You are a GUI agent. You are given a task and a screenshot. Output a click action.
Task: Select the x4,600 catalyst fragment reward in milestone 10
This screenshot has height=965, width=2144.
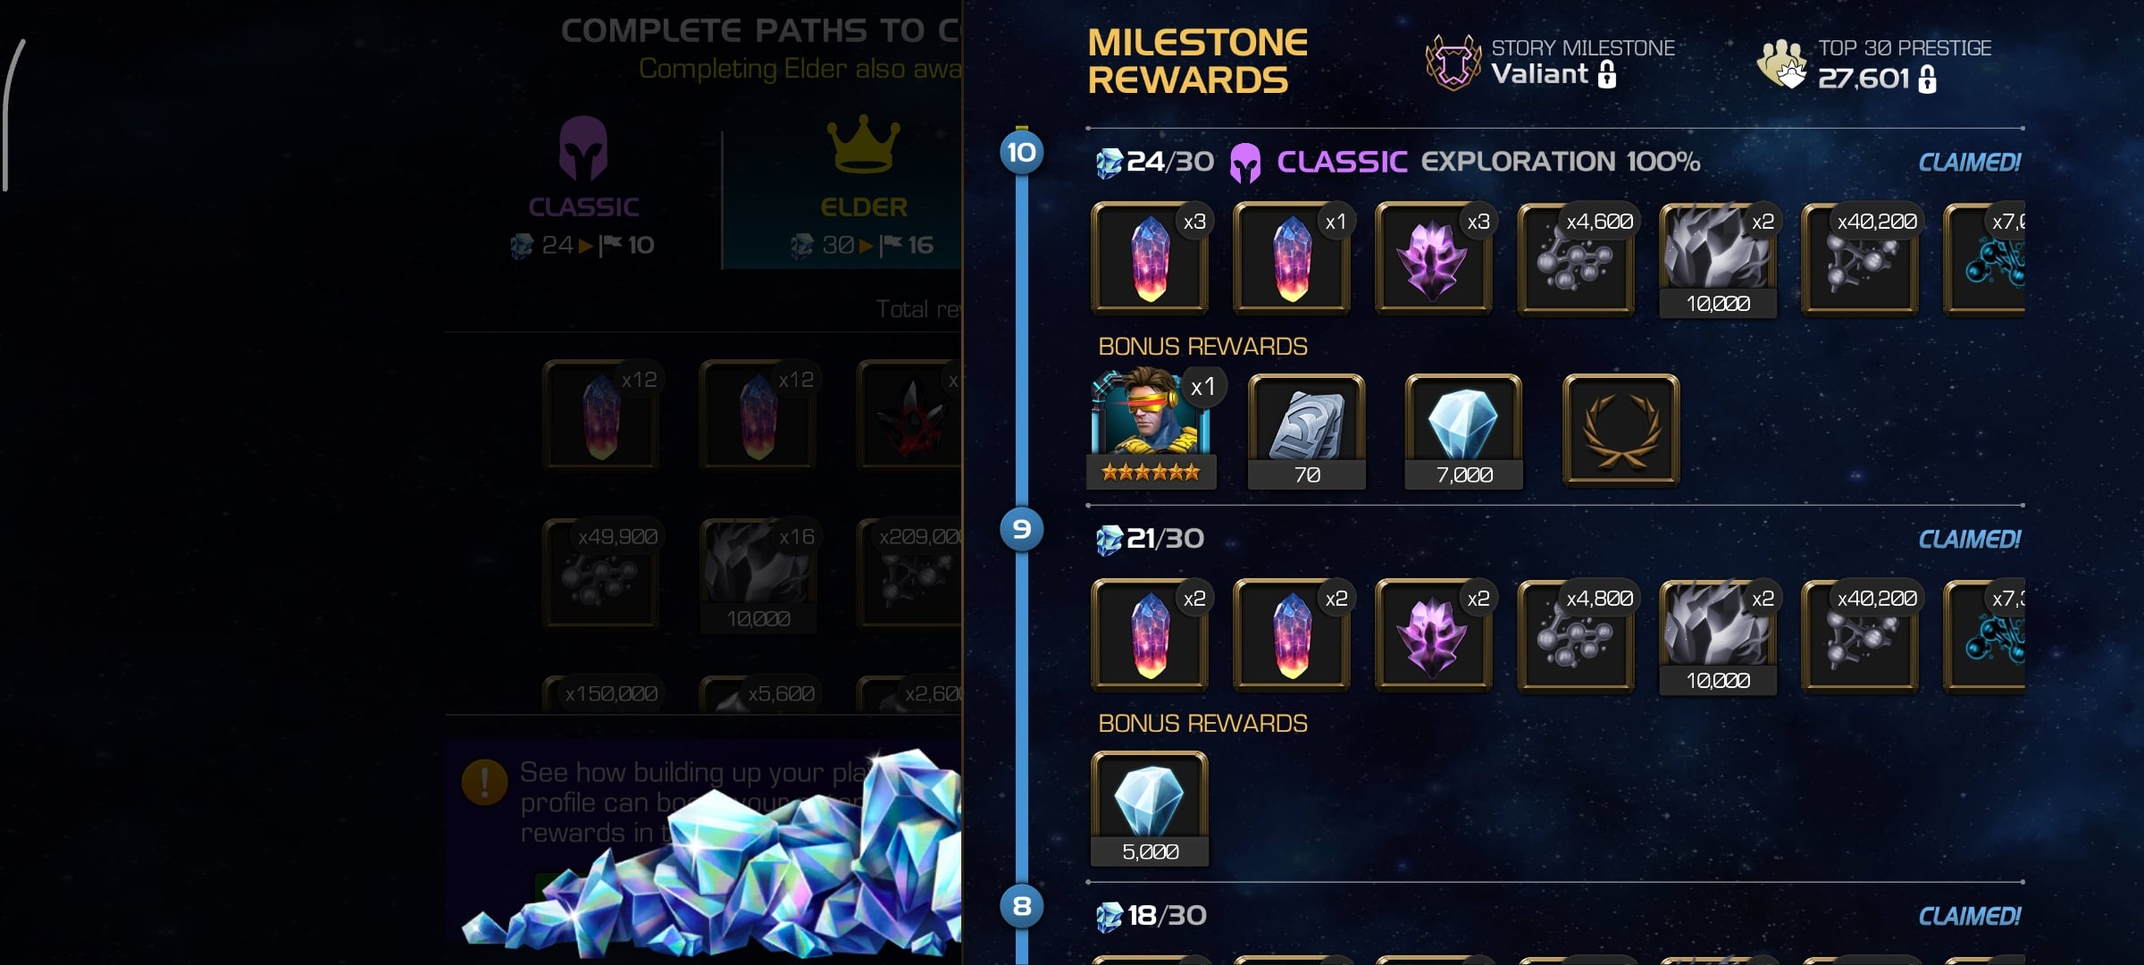1576,259
